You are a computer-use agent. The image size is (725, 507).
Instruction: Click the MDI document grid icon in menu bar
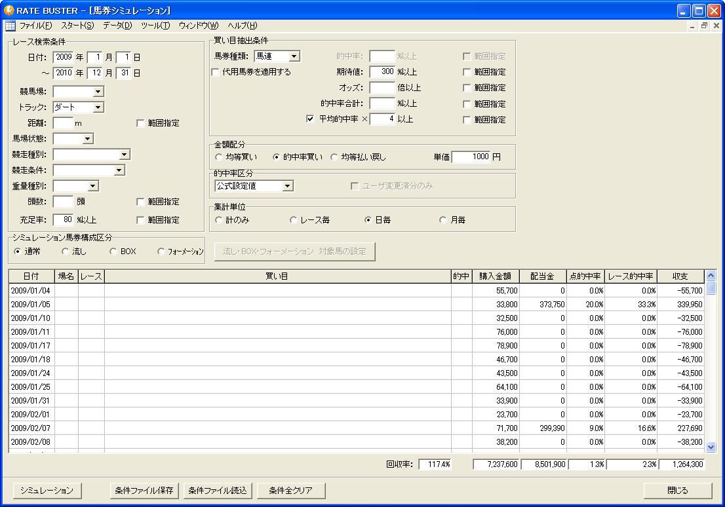(10, 26)
